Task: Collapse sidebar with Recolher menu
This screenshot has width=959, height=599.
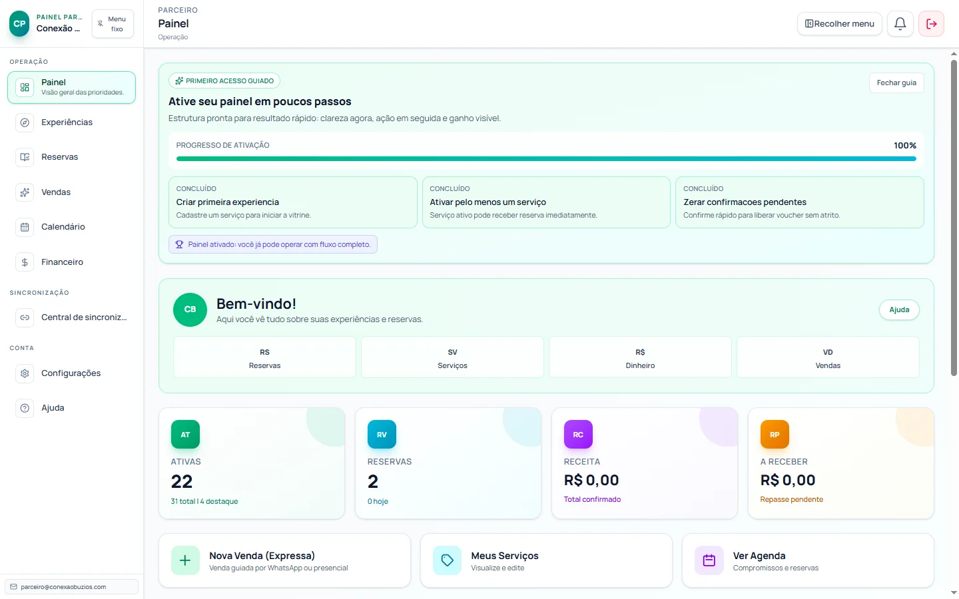Action: (x=839, y=23)
